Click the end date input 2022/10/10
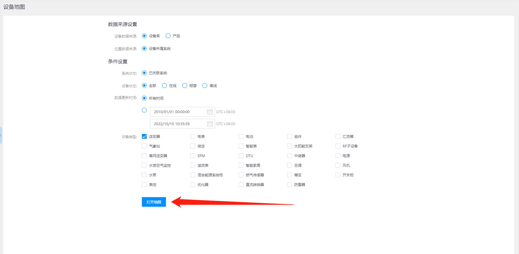 pos(178,124)
